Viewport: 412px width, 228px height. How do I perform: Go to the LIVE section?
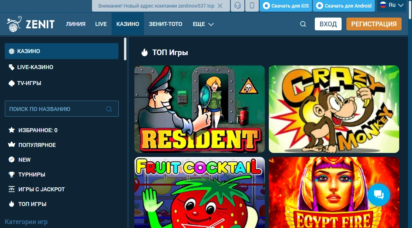click(x=101, y=24)
